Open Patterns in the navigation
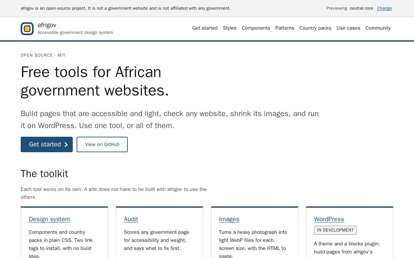This screenshot has height=258, width=414. click(x=285, y=28)
